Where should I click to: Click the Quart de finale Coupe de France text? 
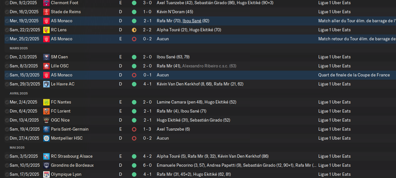click(354, 75)
